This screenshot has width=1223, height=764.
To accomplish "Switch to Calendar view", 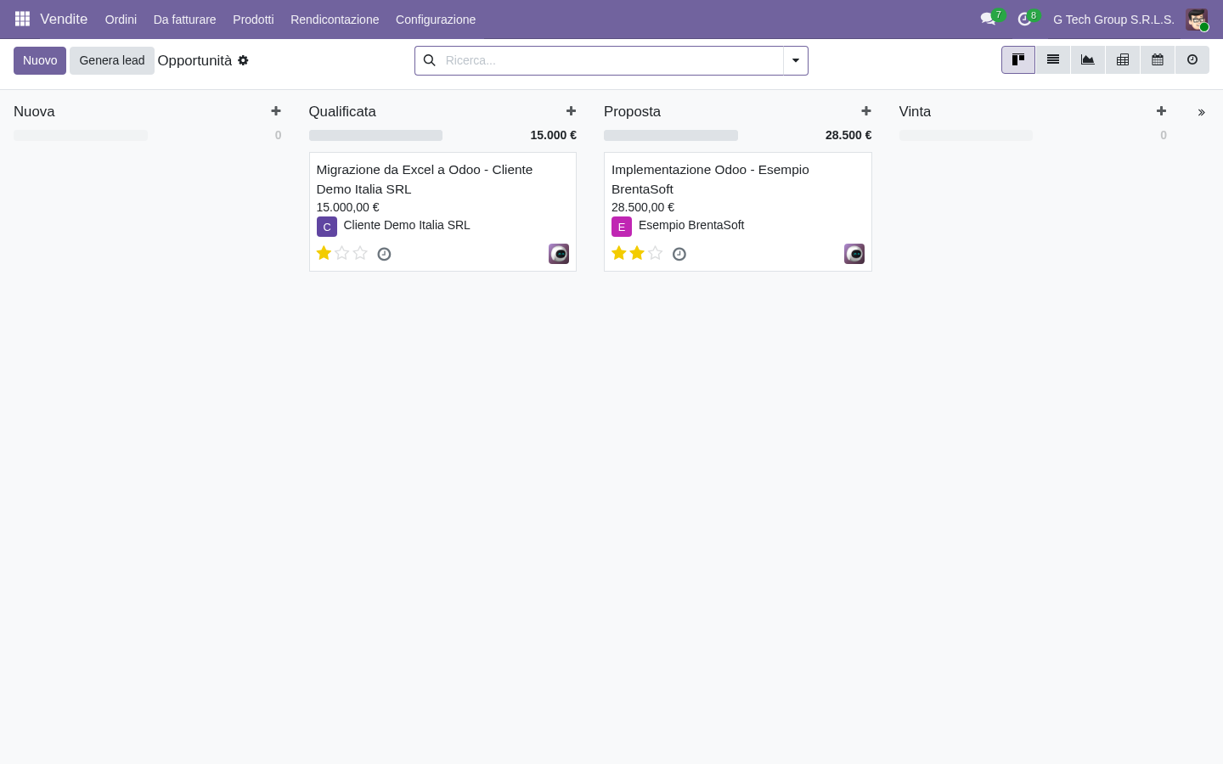I will click(x=1158, y=60).
